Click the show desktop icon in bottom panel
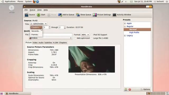The image size is (169, 95). (2, 93)
